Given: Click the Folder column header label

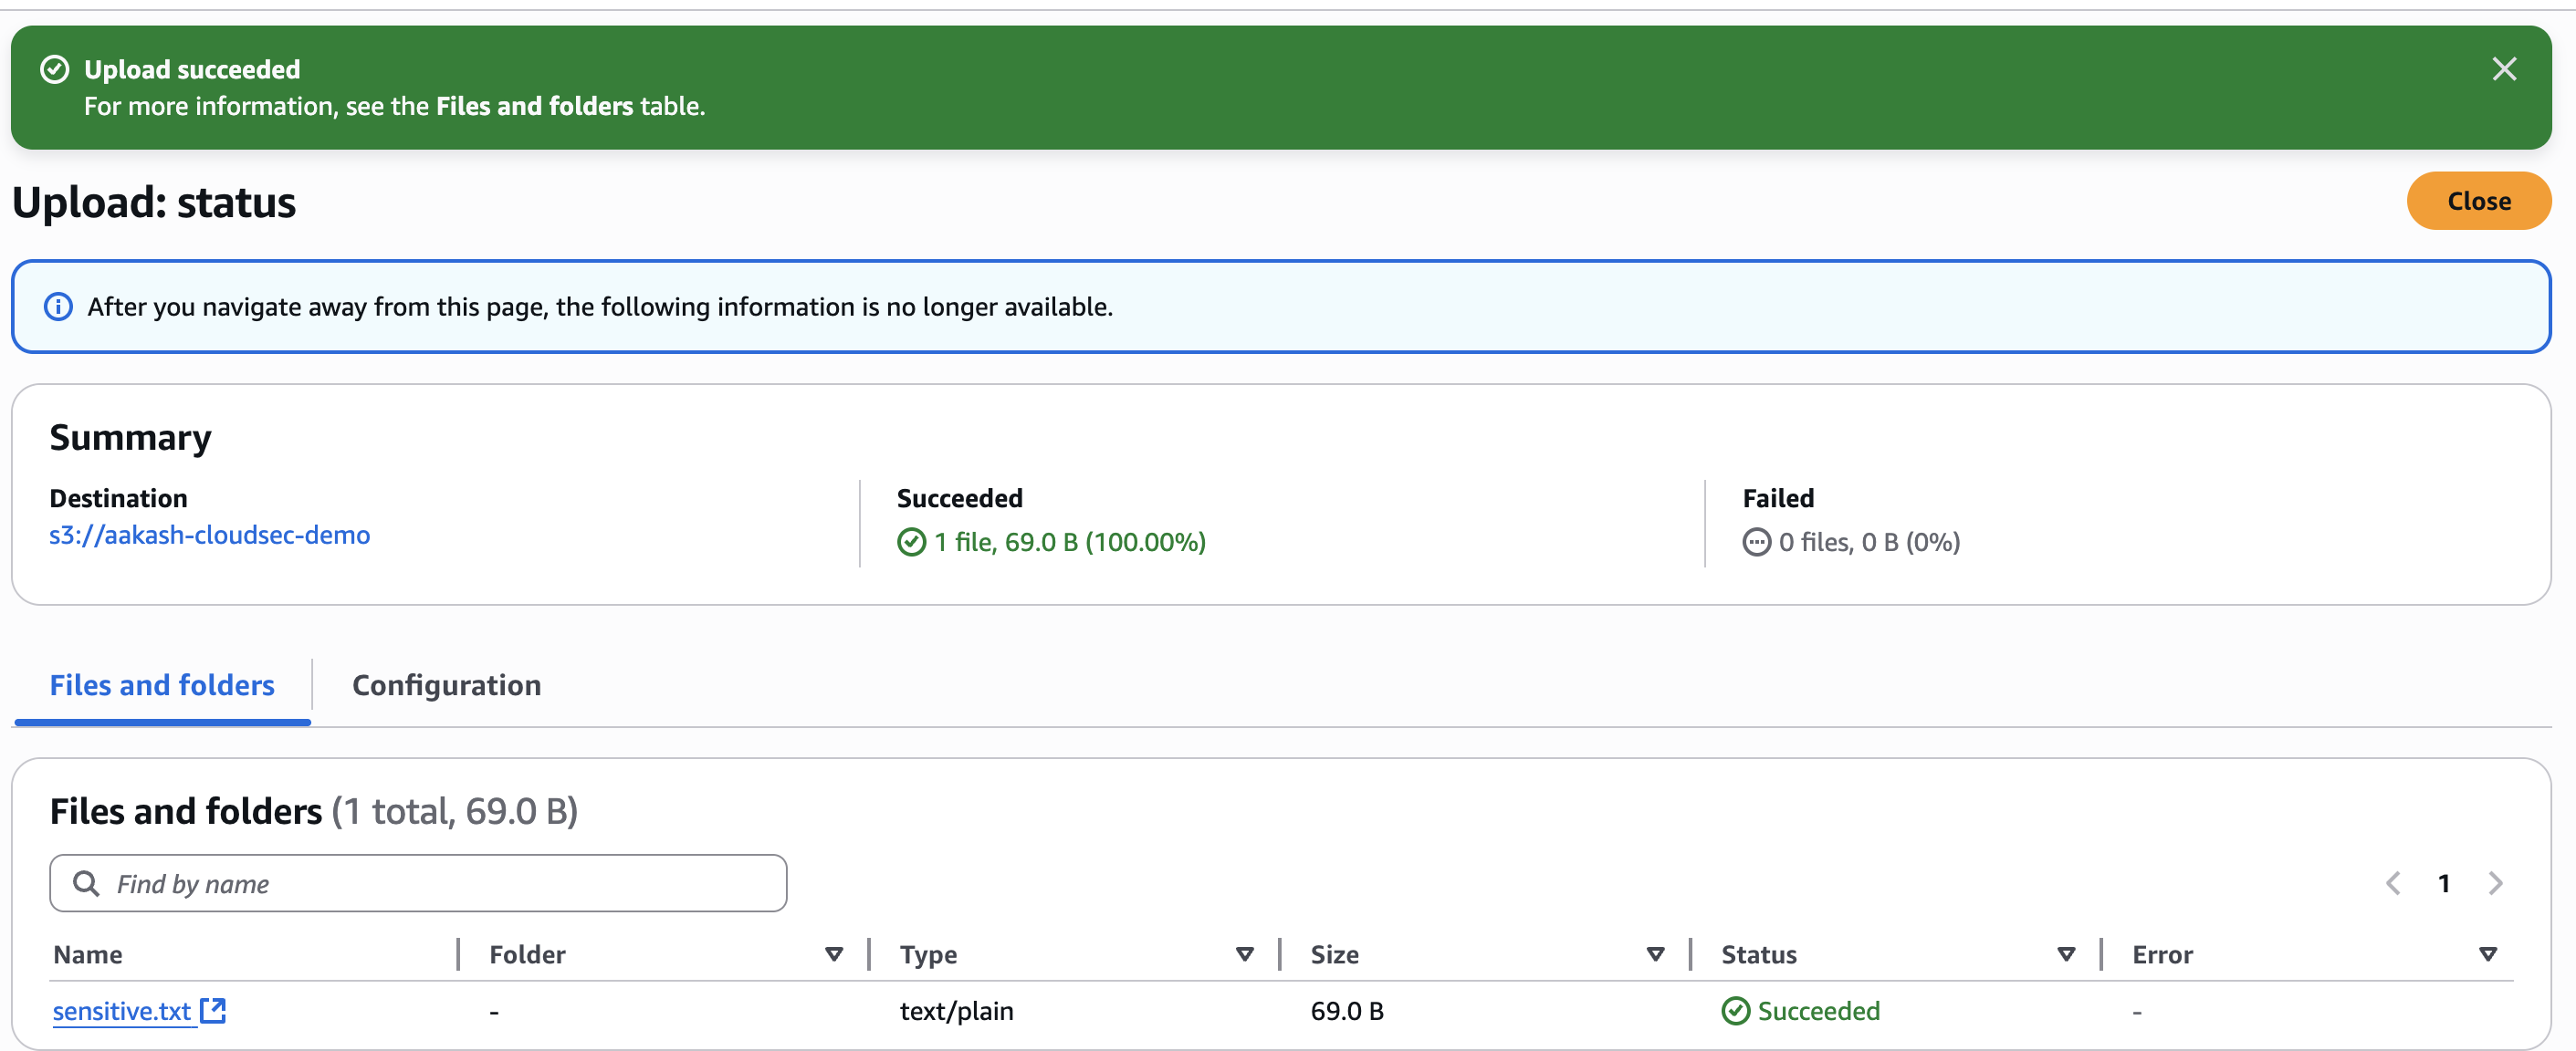Looking at the screenshot, I should (x=527, y=954).
